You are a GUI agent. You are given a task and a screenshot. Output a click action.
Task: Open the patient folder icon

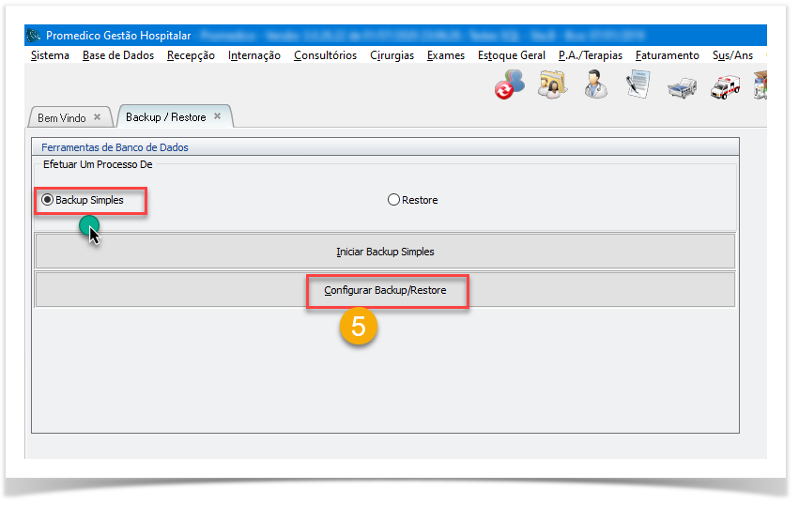tap(552, 85)
